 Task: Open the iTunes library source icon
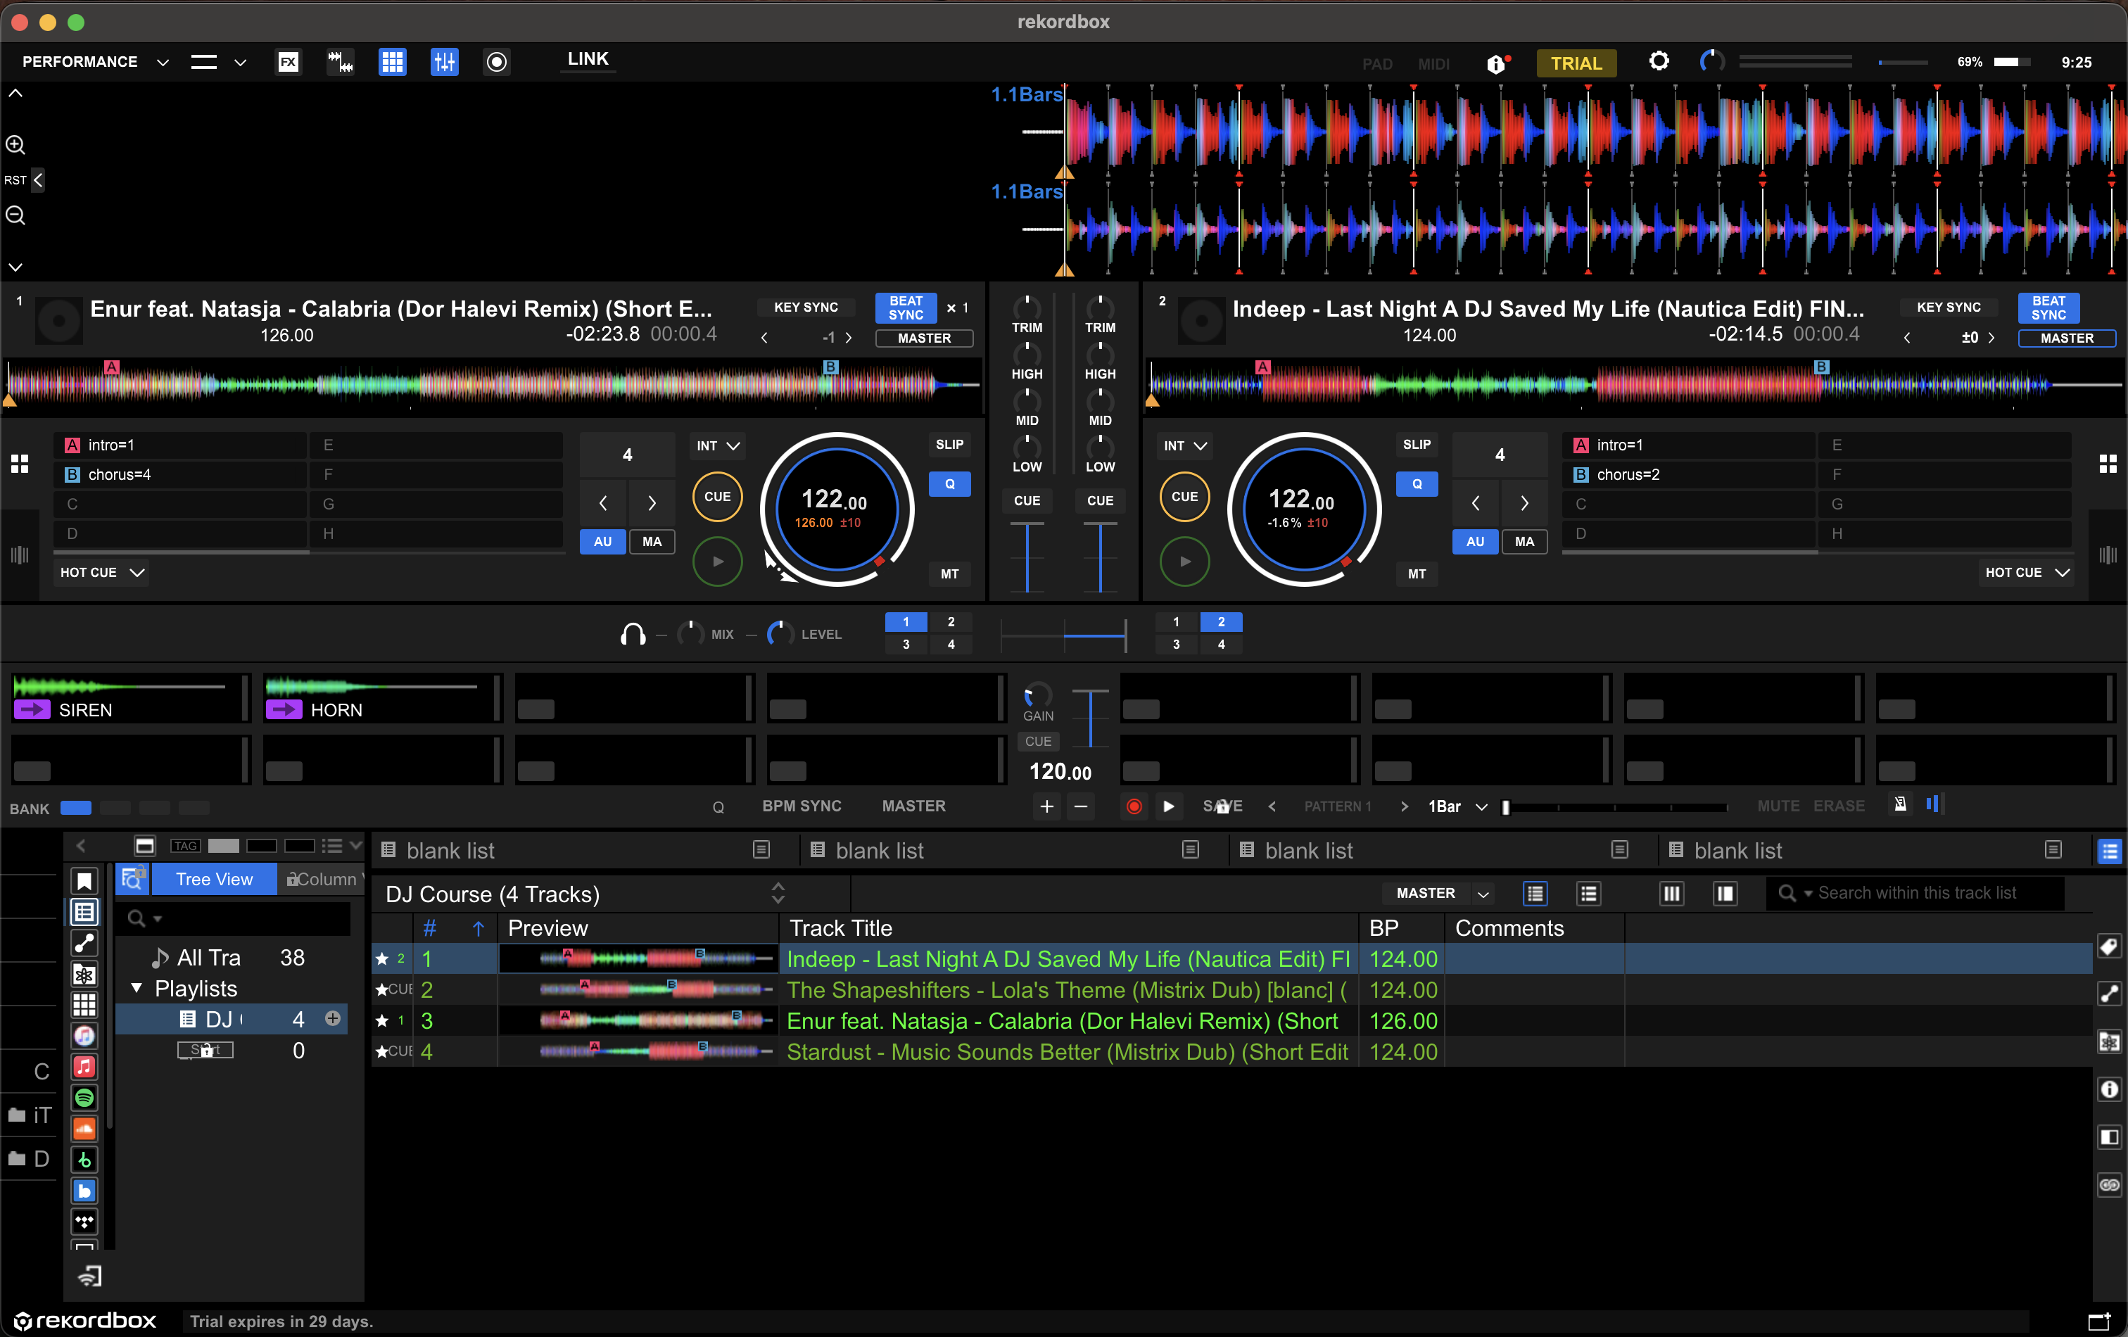click(84, 1036)
